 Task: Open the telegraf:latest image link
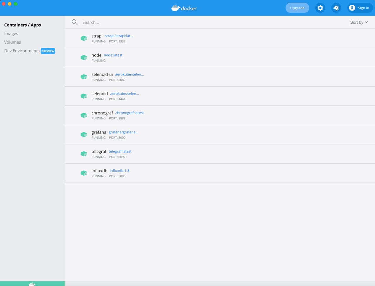point(120,151)
